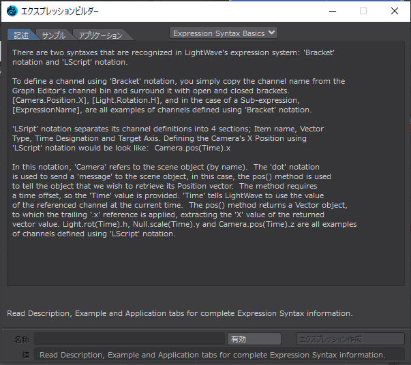Select the アプリケーション tab
Image resolution: width=411 pixels, height=365 pixels.
[101, 35]
